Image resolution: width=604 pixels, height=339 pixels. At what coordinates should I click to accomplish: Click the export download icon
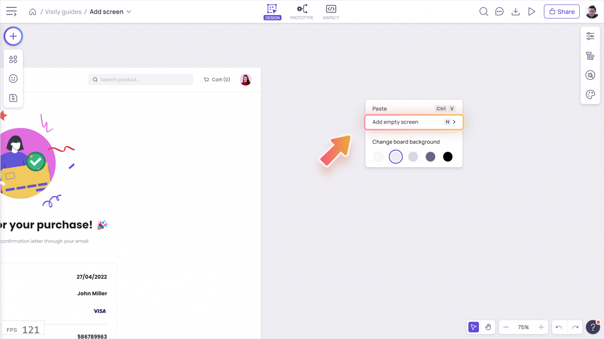[516, 11]
